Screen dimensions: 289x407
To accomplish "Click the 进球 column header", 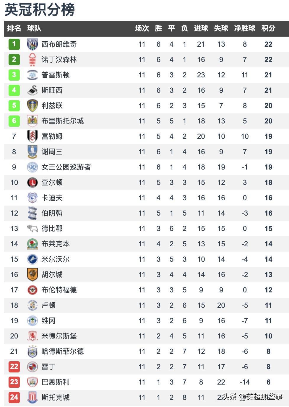I will click(x=201, y=28).
